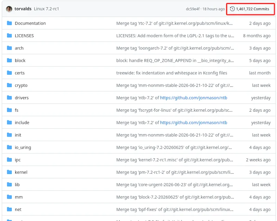Screen dimensions: 277x221
Task: Open the net directory
Action: tap(18, 209)
